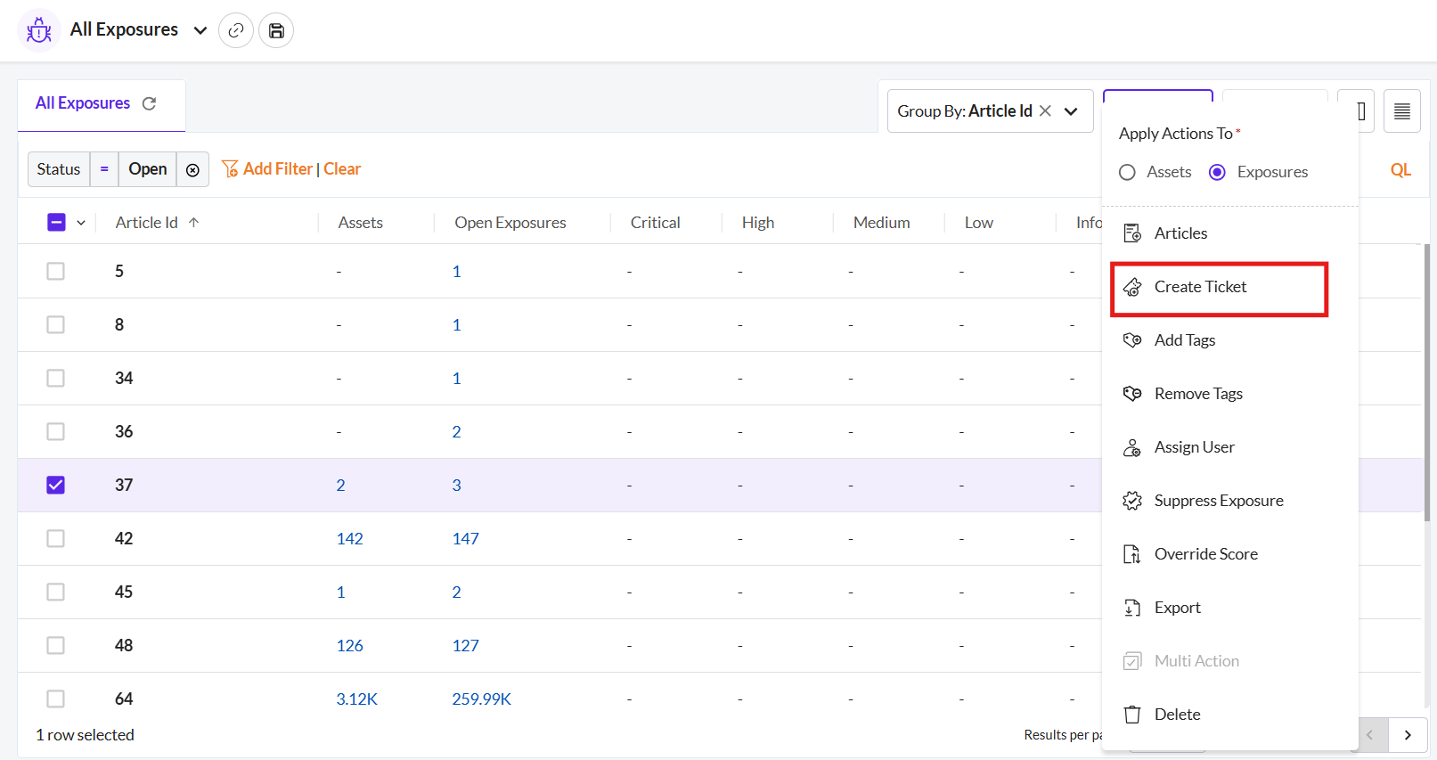The width and height of the screenshot is (1437, 760).
Task: Sort by Article Id arrow
Action: [x=193, y=222]
